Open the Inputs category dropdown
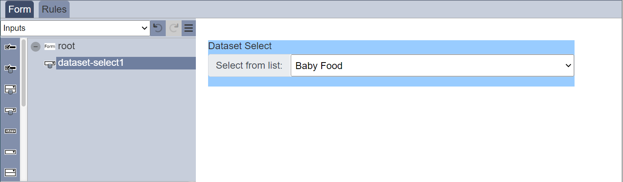Screen dimensions: 623x182 point(75,28)
